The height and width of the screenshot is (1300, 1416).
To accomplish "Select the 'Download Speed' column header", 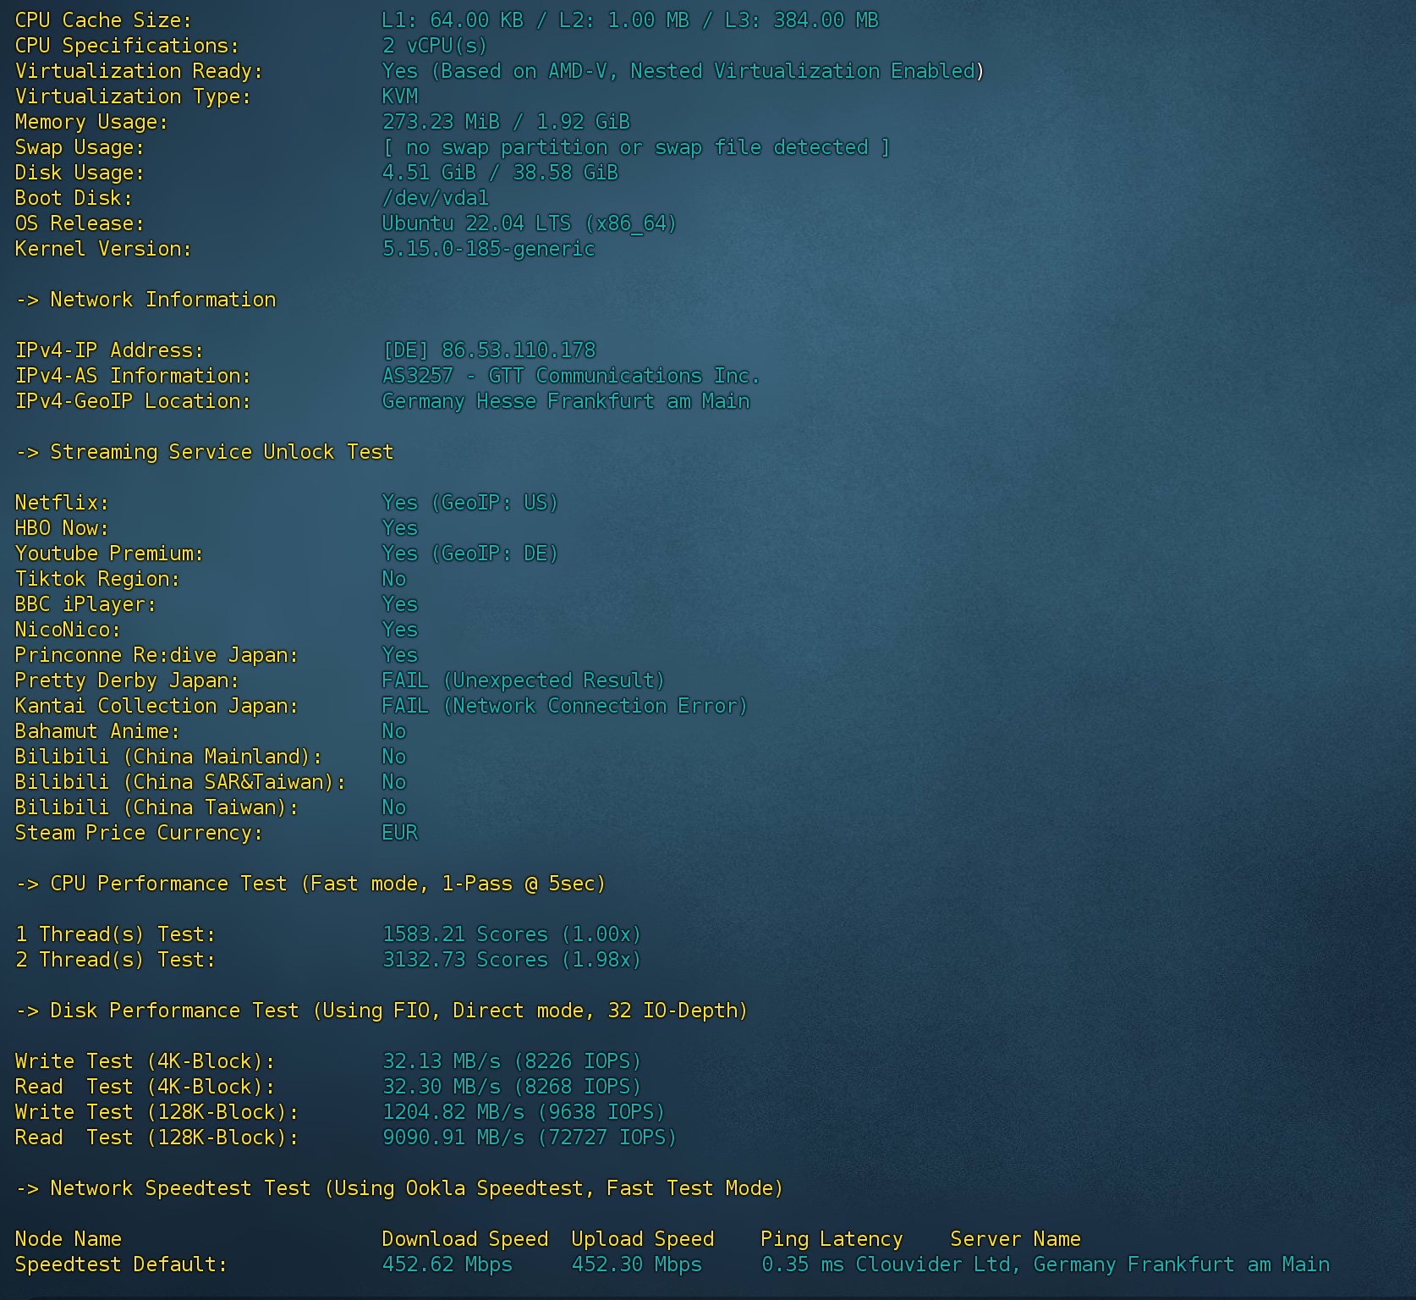I will click(464, 1238).
